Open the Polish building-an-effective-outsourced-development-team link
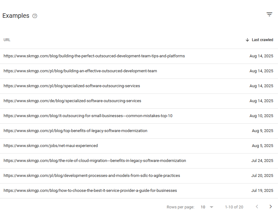The height and width of the screenshot is (214, 278). tap(80, 71)
